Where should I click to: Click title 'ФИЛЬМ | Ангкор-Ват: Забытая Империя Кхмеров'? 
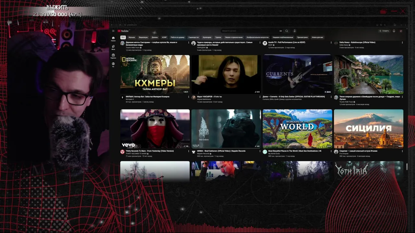click(148, 96)
